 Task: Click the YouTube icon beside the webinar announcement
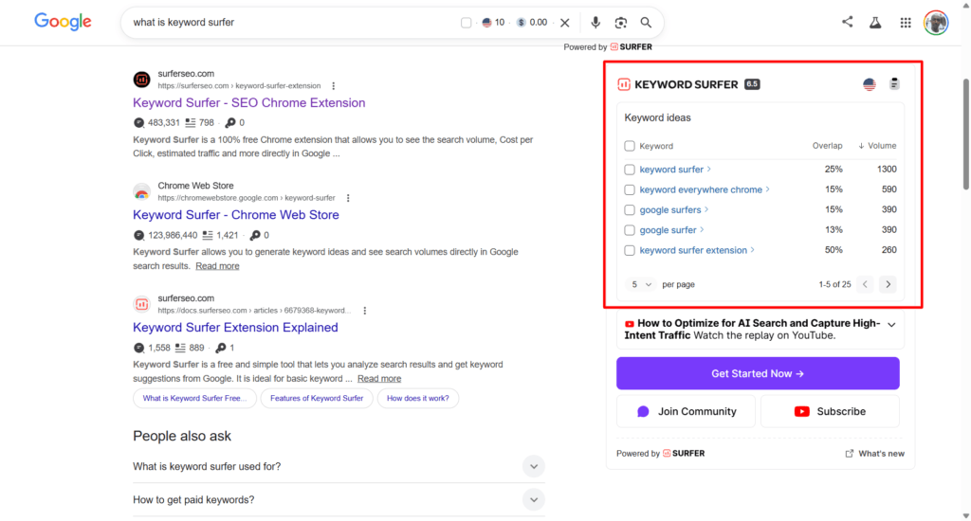point(630,324)
